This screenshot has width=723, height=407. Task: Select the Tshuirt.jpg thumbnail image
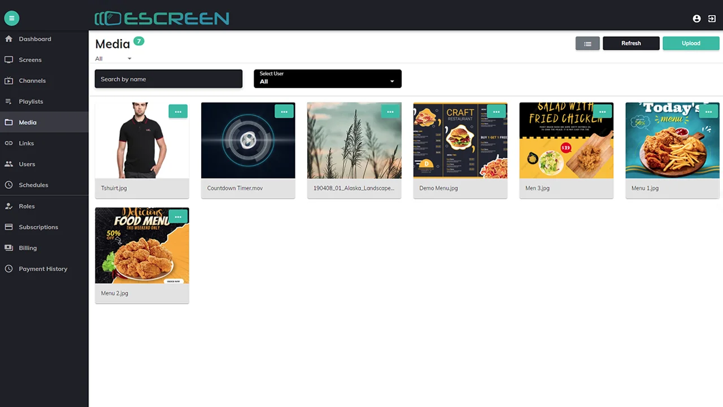click(x=142, y=140)
